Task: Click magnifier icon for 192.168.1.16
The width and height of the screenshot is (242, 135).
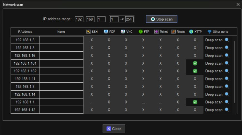Action: click(x=227, y=55)
